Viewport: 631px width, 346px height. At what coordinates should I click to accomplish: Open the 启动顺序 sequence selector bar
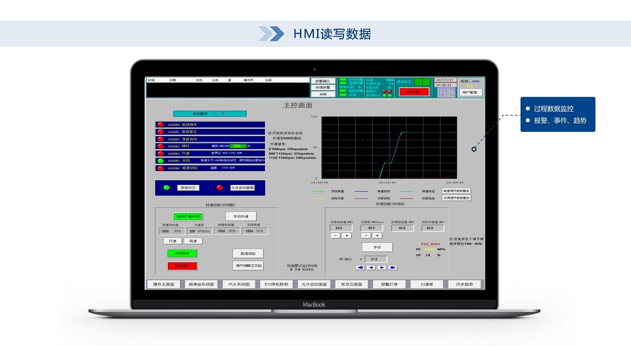[210, 113]
